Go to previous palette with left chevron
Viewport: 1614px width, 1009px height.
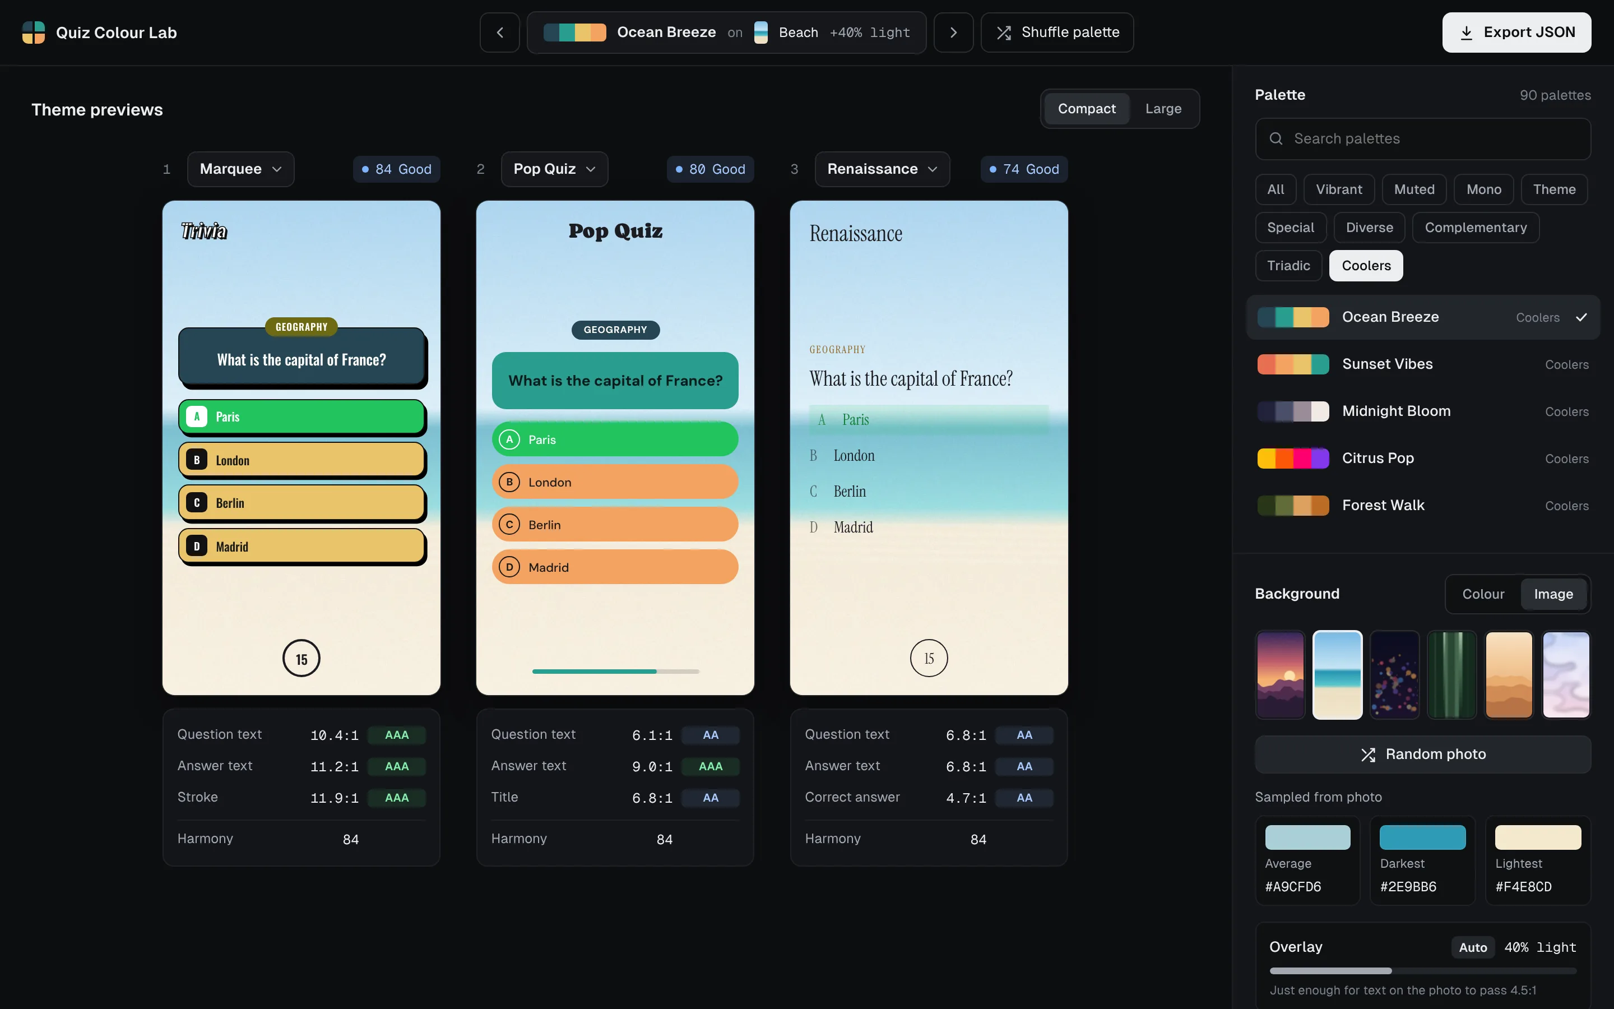[x=499, y=32]
